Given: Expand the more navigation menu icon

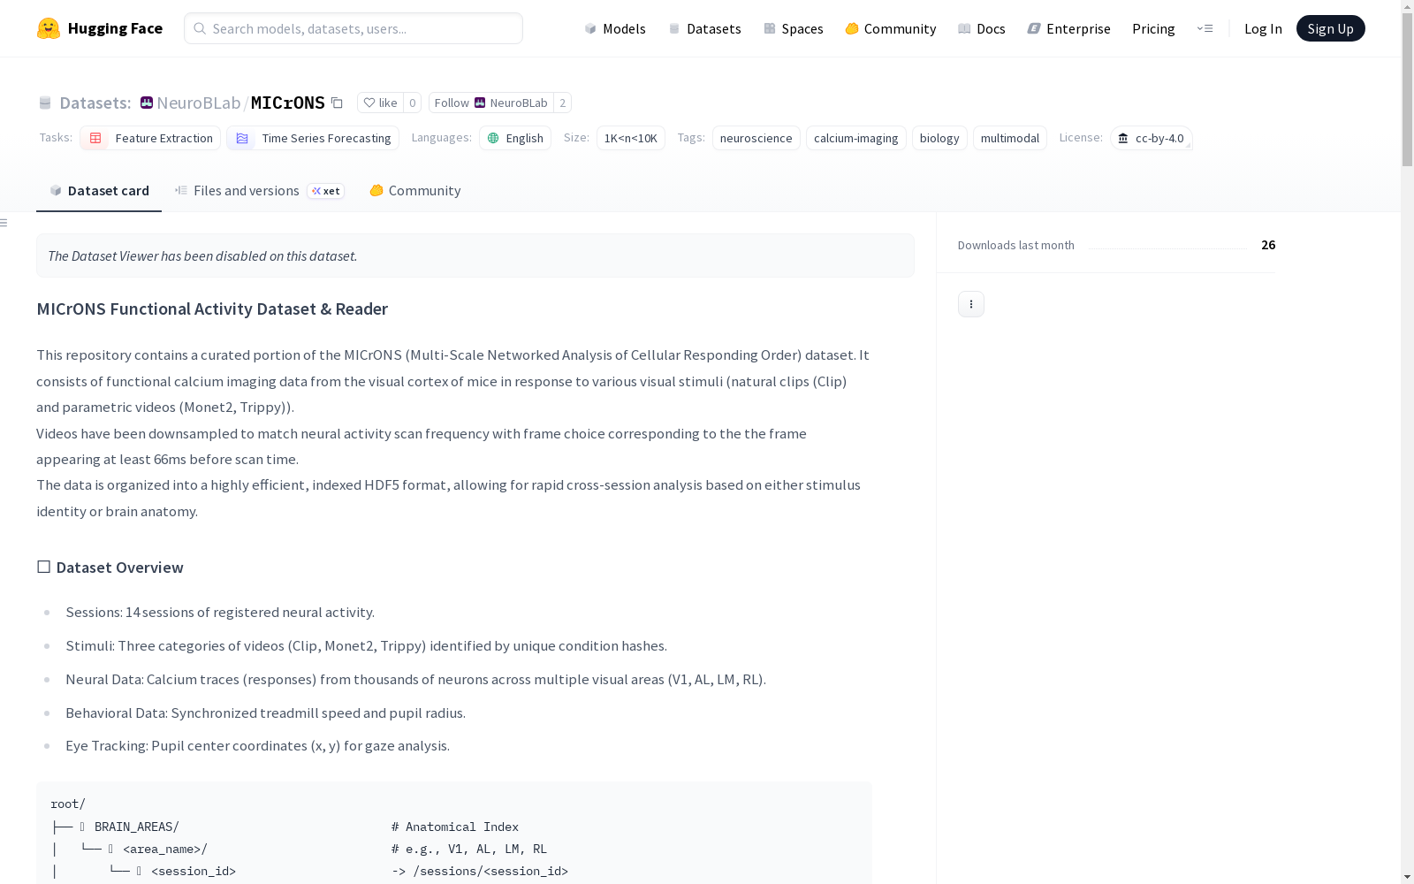Looking at the screenshot, I should coord(1205,28).
